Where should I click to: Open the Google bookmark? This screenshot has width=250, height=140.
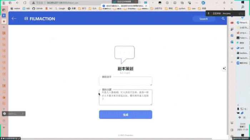click(x=60, y=9)
